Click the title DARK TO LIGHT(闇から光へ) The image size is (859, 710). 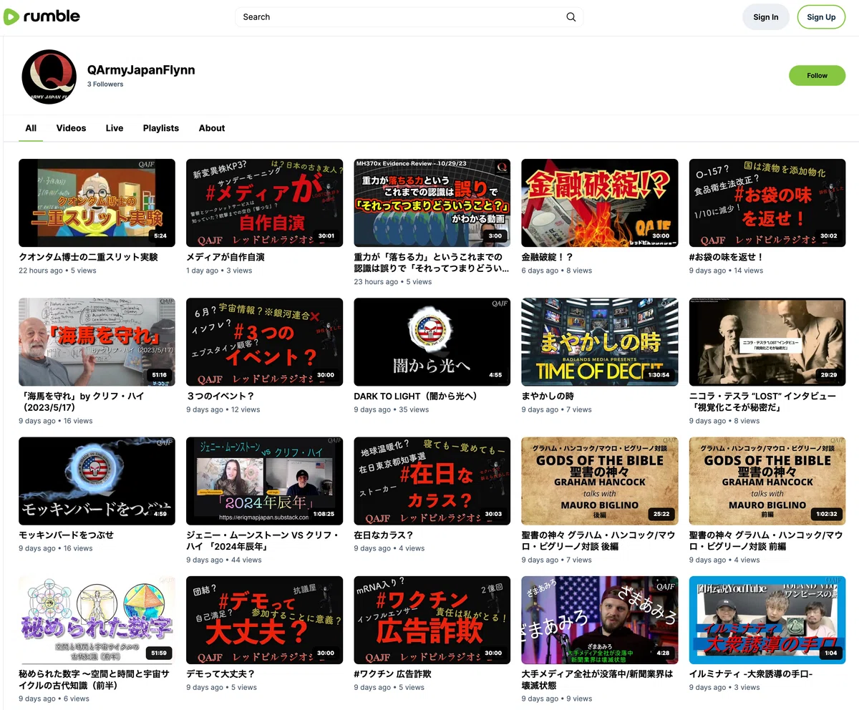click(415, 396)
